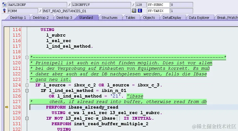Click constant ibxx_c_3 on line 124

[149, 85]
